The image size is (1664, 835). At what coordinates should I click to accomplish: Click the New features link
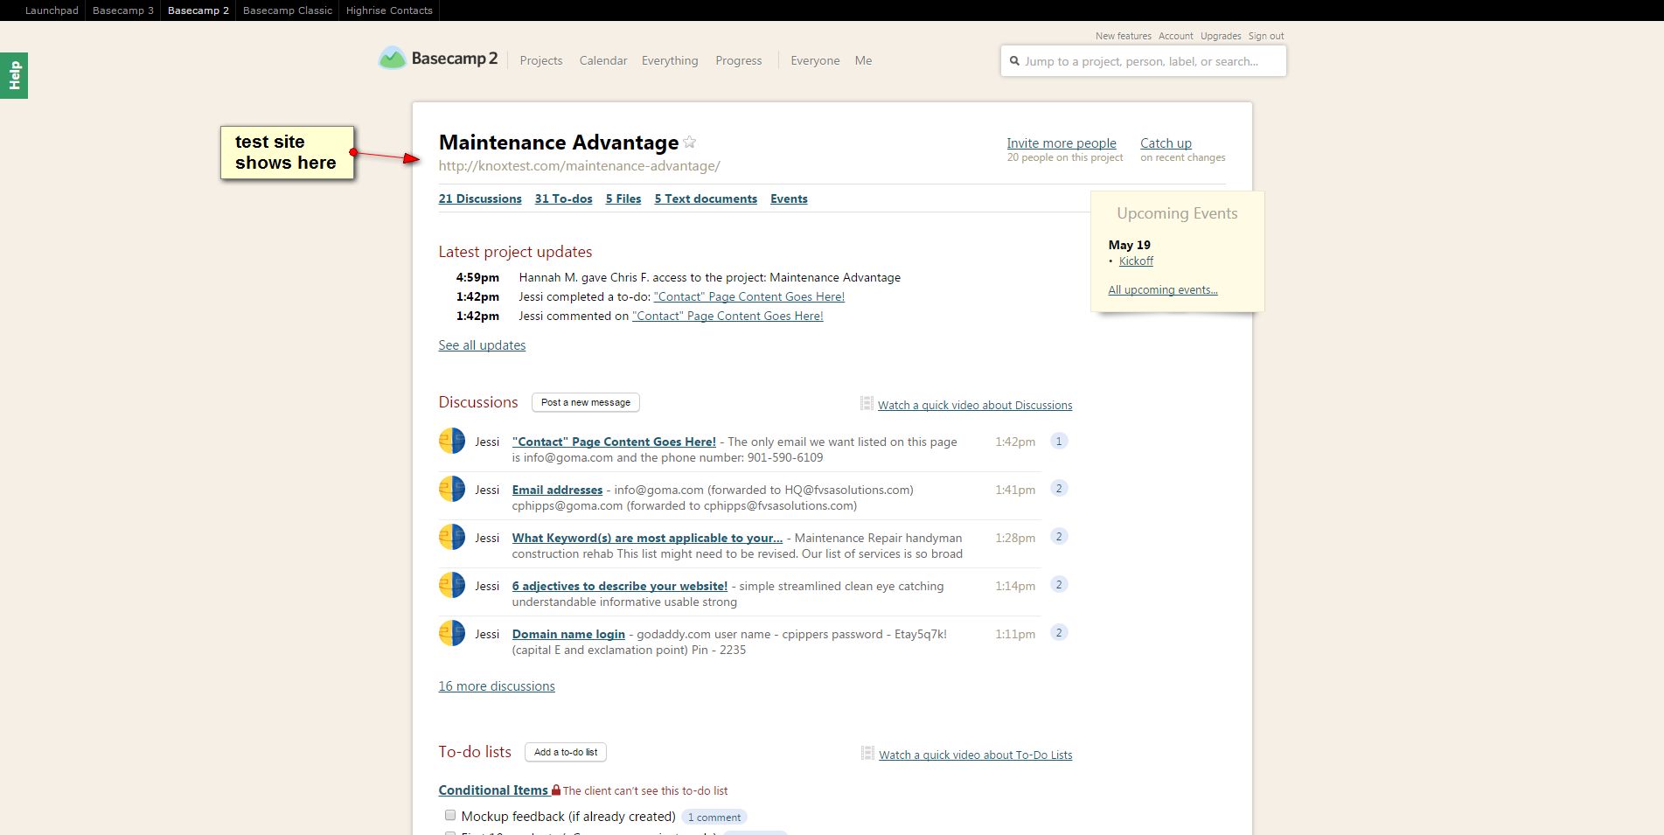point(1124,36)
